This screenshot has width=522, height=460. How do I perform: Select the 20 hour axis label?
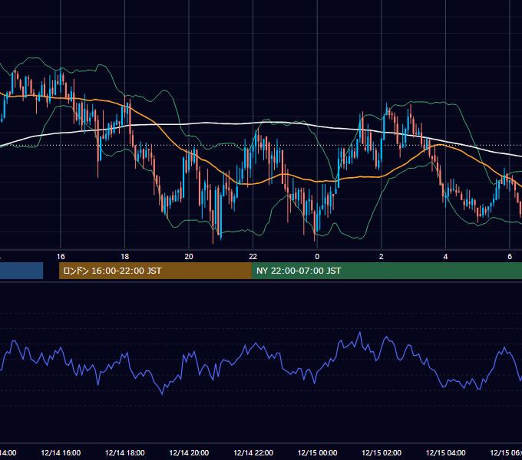(189, 257)
